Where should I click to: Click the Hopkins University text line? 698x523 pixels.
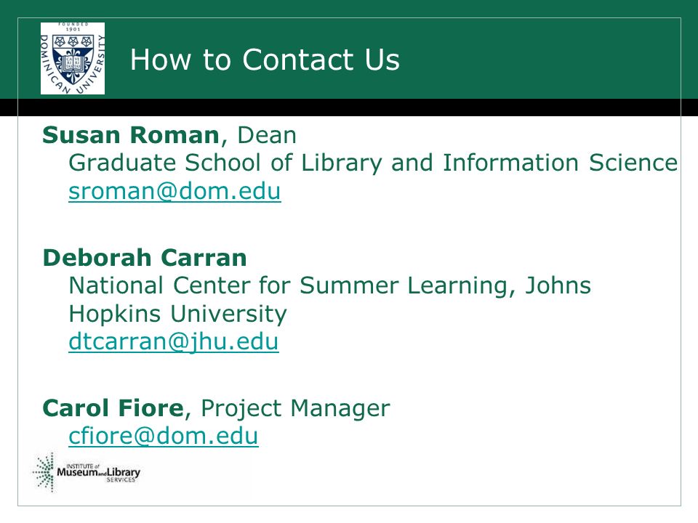coord(177,314)
